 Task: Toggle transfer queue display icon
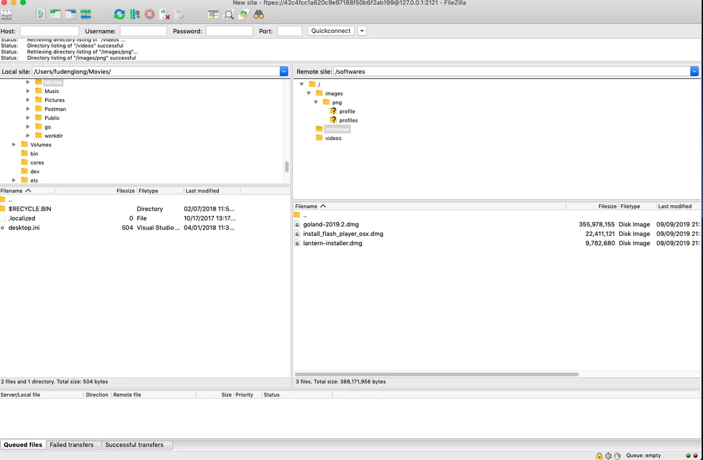pyautogui.click(x=86, y=14)
